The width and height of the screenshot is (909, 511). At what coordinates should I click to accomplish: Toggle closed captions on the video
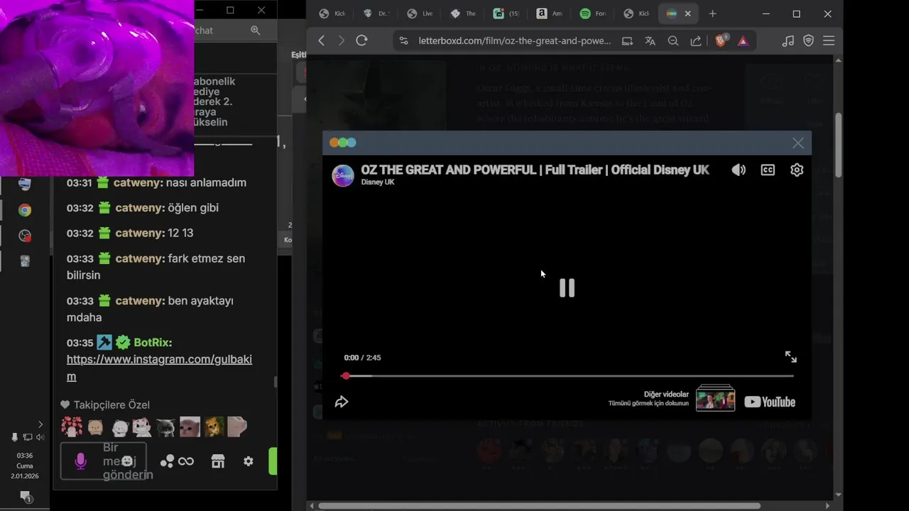768,170
